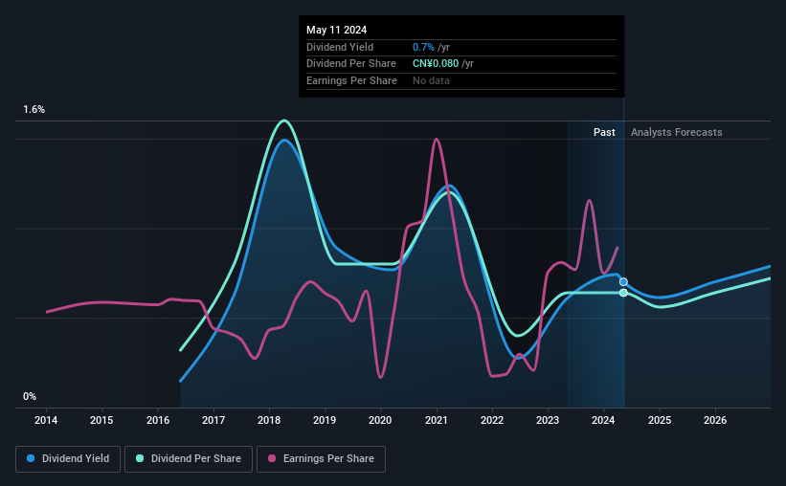Click the 0% y-axis label
786x486 pixels.
click(30, 396)
